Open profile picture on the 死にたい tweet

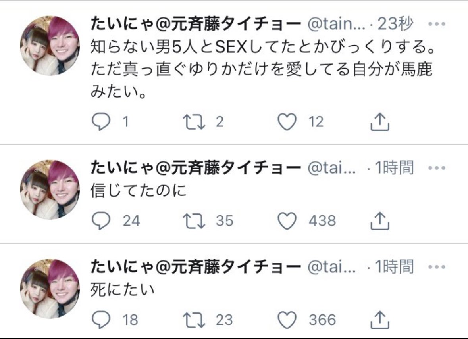click(x=50, y=289)
